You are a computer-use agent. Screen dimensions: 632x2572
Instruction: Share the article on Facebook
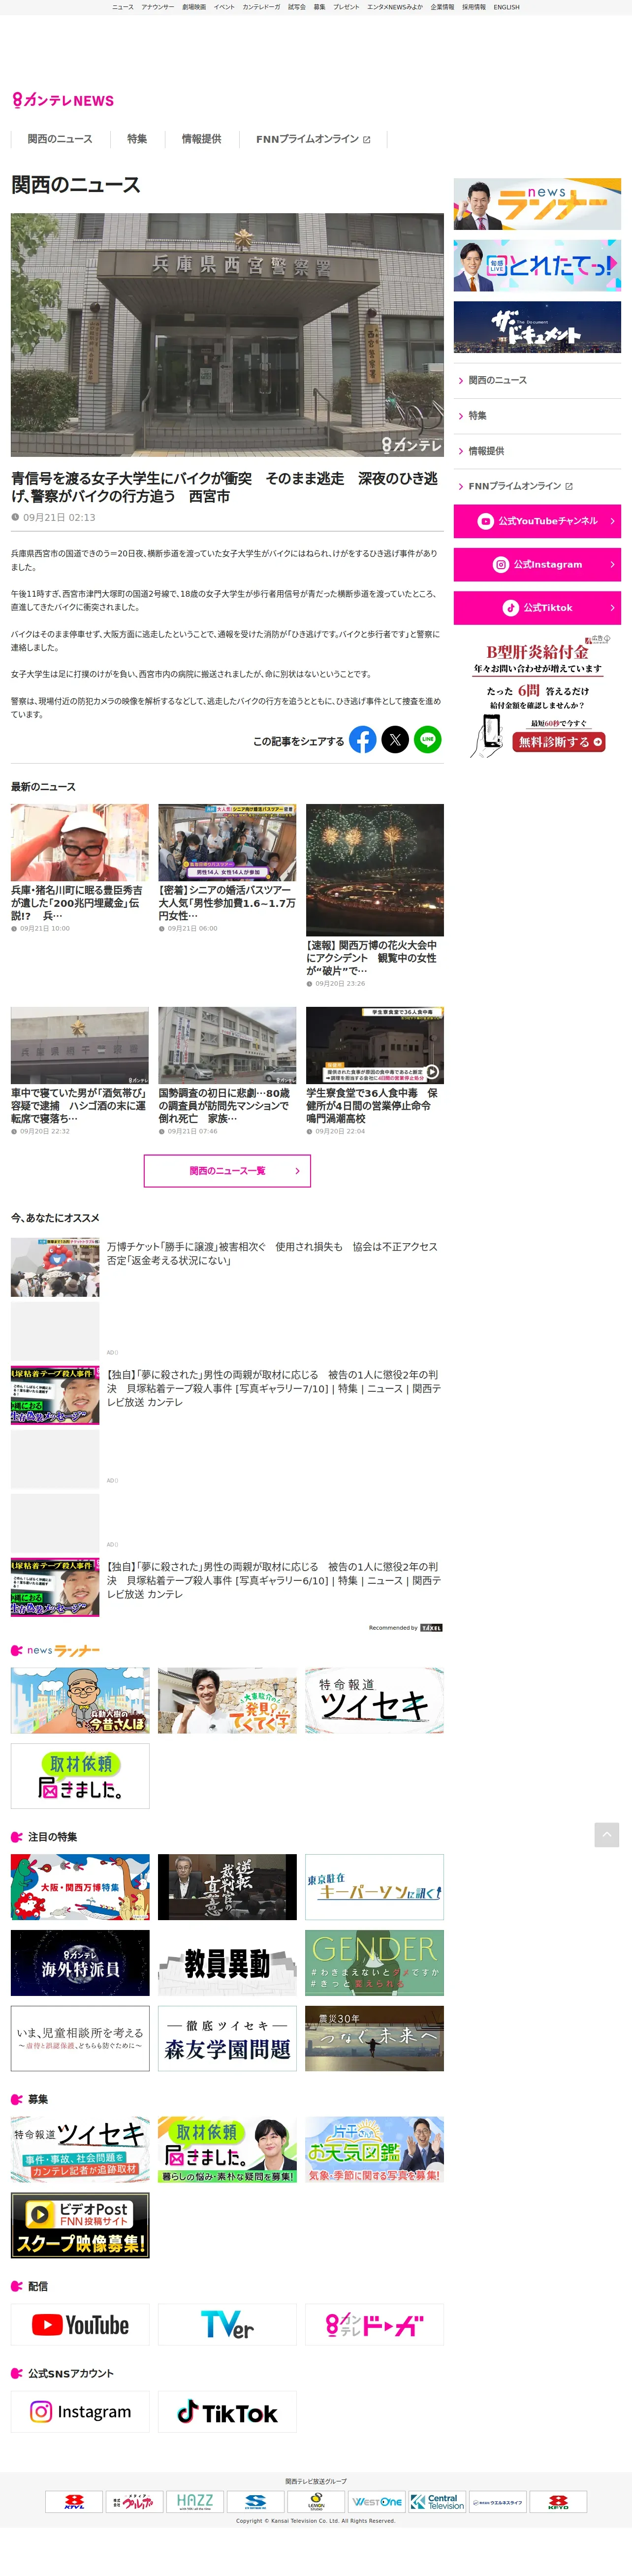(362, 740)
